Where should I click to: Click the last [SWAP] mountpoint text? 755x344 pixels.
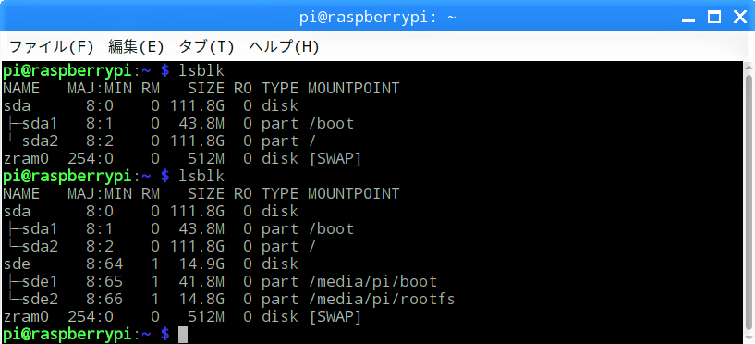click(x=335, y=317)
